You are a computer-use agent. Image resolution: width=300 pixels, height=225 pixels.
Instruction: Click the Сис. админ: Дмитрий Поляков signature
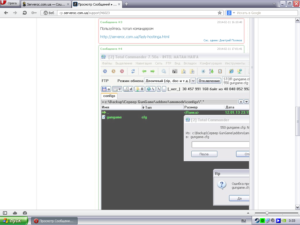pos(223,40)
